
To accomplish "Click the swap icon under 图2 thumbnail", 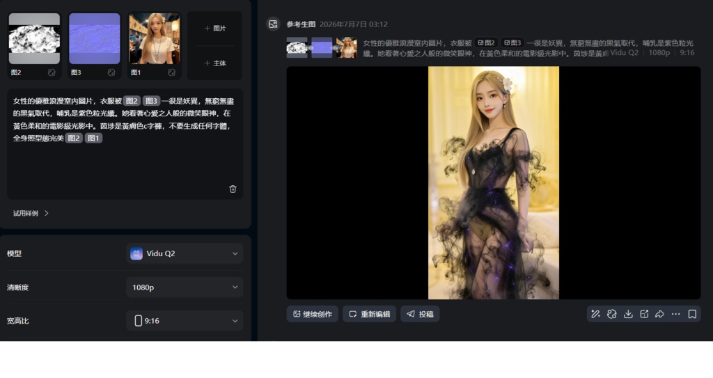I will 52,72.
